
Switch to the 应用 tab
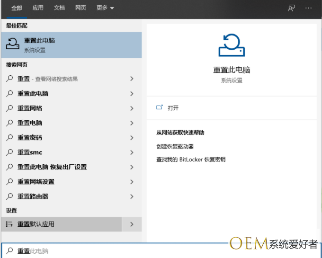point(38,8)
